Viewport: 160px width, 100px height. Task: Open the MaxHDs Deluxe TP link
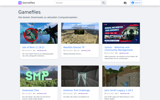pos(74,47)
